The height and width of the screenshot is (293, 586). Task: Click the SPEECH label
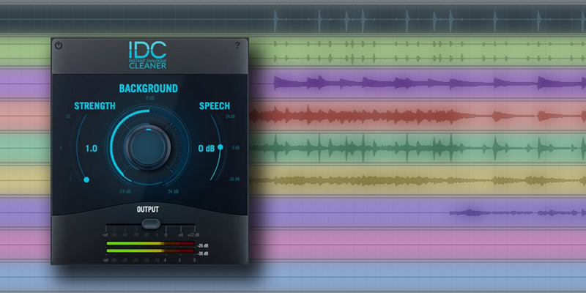(214, 105)
